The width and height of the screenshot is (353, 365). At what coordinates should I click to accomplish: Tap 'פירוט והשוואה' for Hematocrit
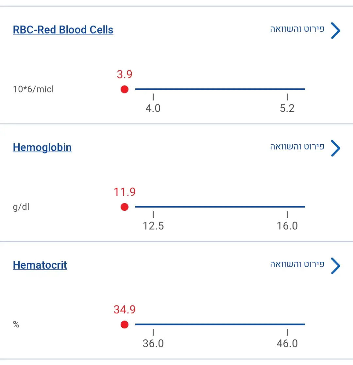(297, 264)
